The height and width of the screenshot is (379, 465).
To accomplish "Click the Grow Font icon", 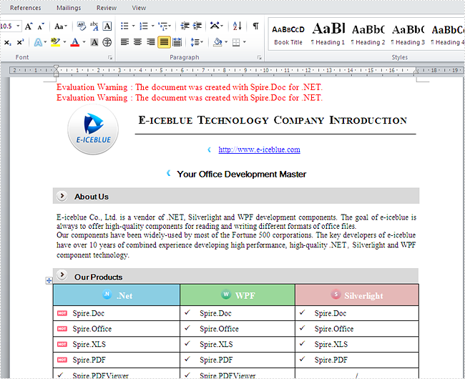I will tap(29, 26).
